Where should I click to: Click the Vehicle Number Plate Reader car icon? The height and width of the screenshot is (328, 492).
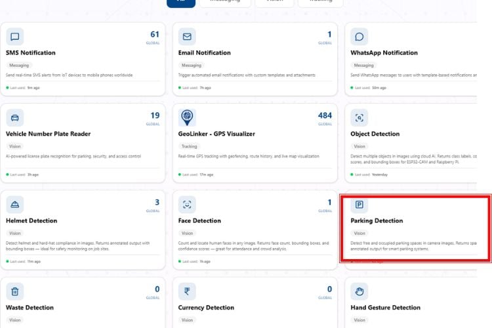[14, 117]
